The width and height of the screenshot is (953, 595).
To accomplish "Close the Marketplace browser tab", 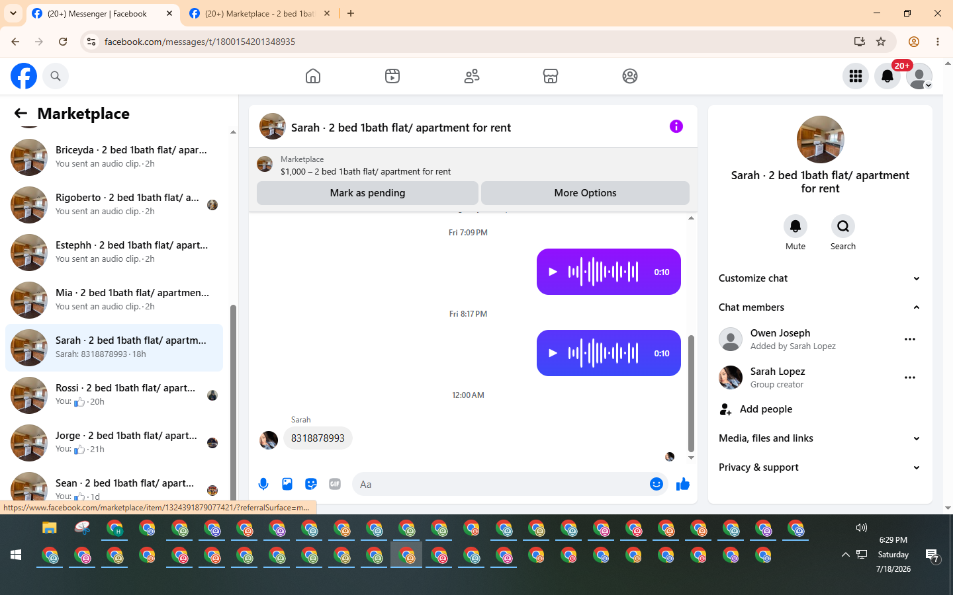I will tap(327, 13).
